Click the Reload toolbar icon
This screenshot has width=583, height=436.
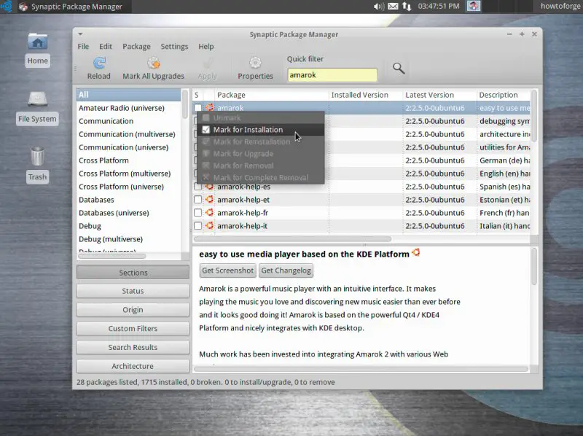[x=99, y=63]
